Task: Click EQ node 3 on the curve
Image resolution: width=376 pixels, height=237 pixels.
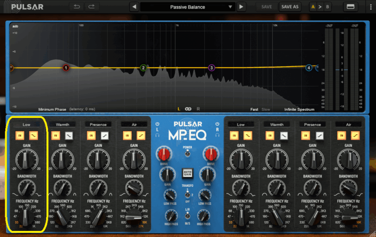Action: (x=211, y=68)
